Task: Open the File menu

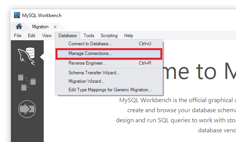Action: pos(18,36)
